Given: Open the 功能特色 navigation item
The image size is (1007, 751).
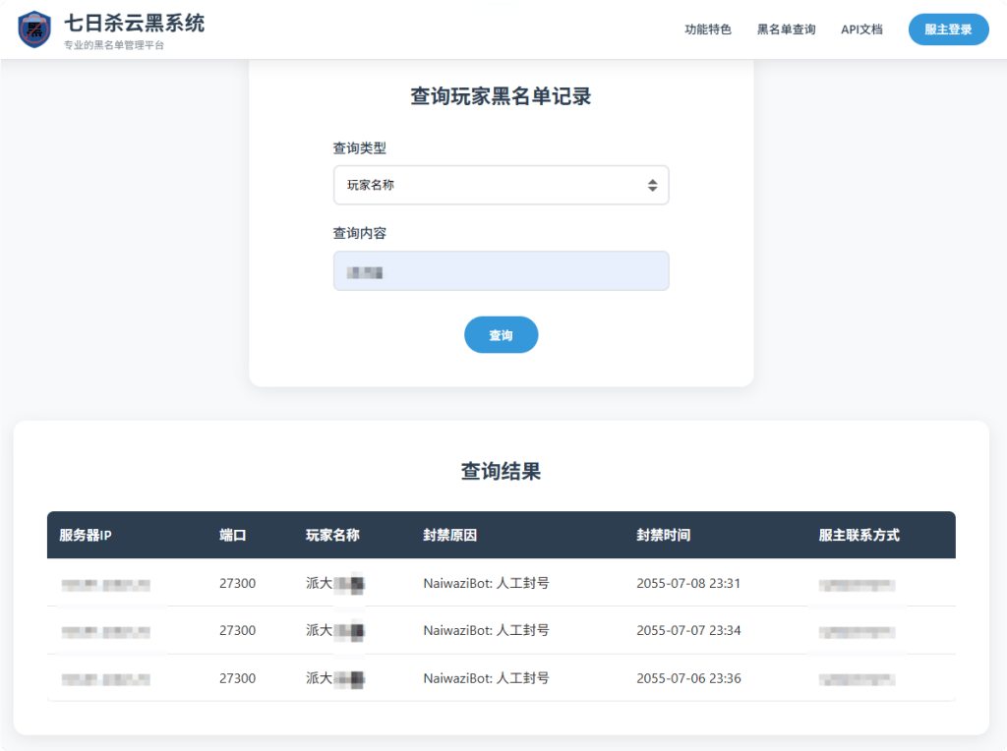Looking at the screenshot, I should 707,29.
